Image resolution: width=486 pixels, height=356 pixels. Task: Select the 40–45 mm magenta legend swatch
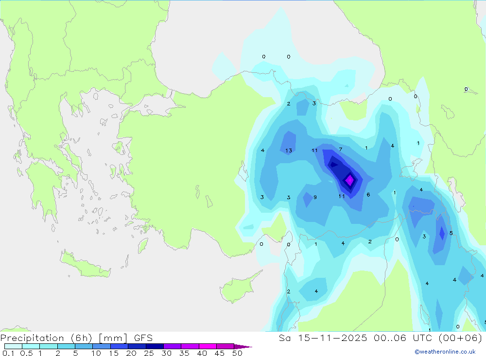[208, 346]
